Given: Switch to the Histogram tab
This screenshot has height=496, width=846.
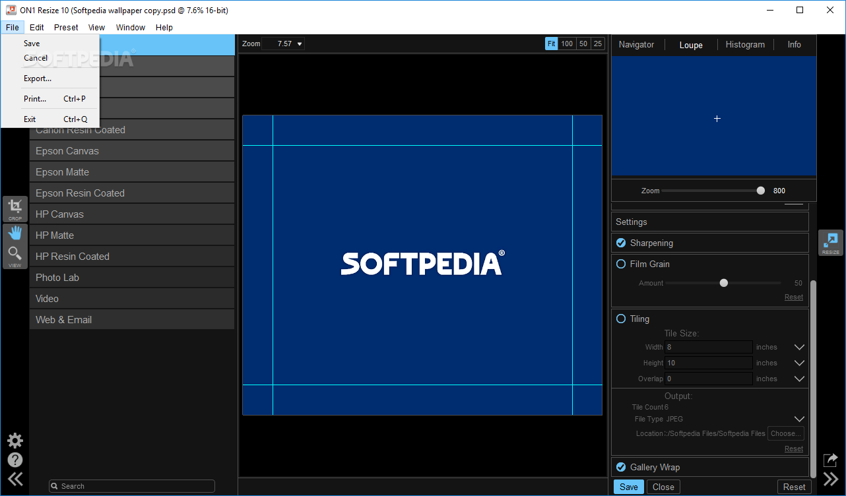Looking at the screenshot, I should (745, 44).
